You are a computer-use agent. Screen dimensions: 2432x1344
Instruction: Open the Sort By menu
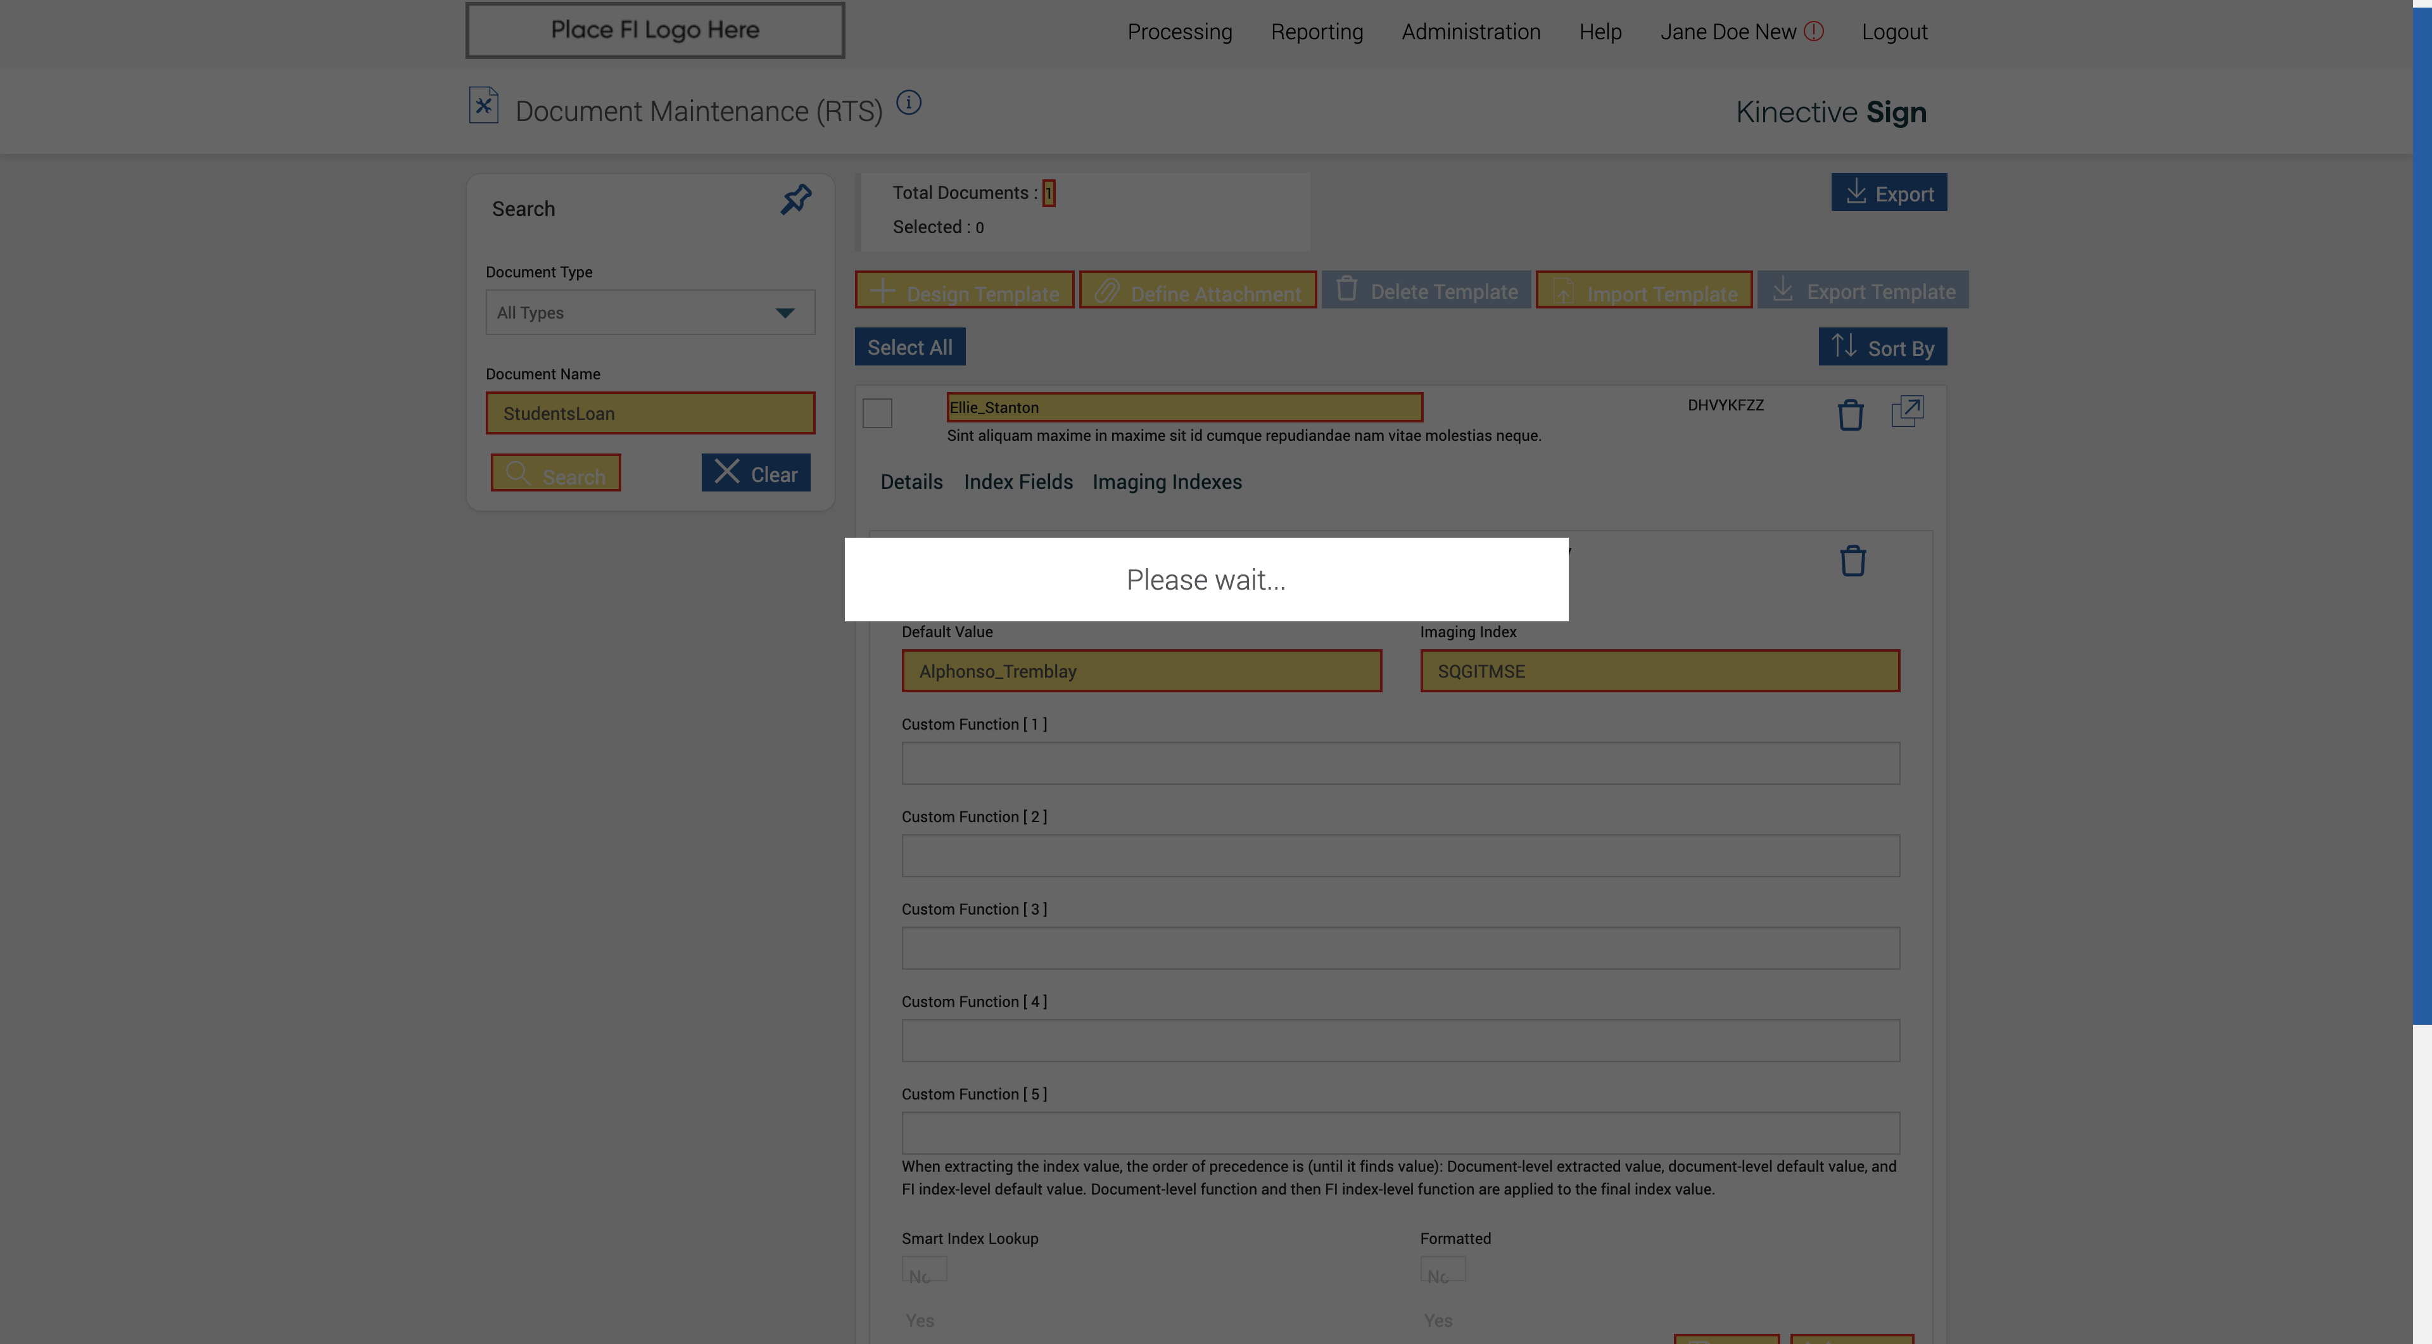(x=1882, y=347)
